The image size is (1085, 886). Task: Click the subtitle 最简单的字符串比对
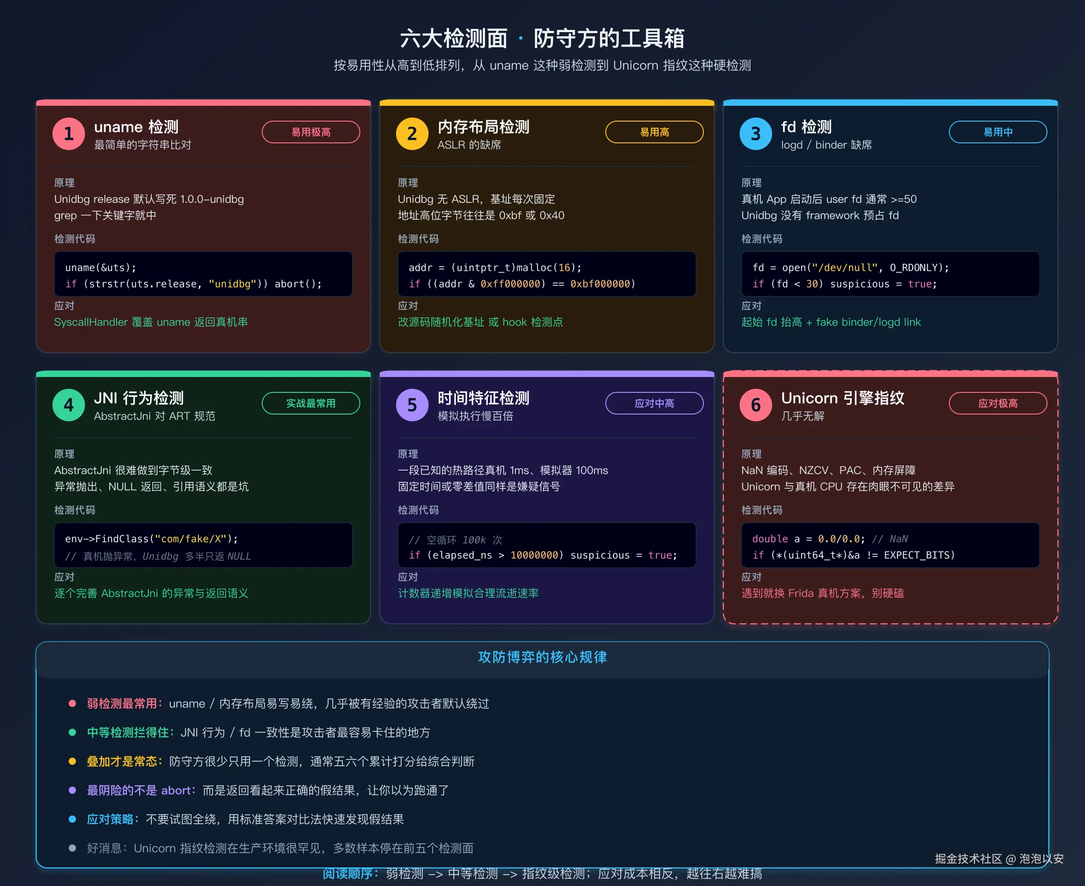142,145
